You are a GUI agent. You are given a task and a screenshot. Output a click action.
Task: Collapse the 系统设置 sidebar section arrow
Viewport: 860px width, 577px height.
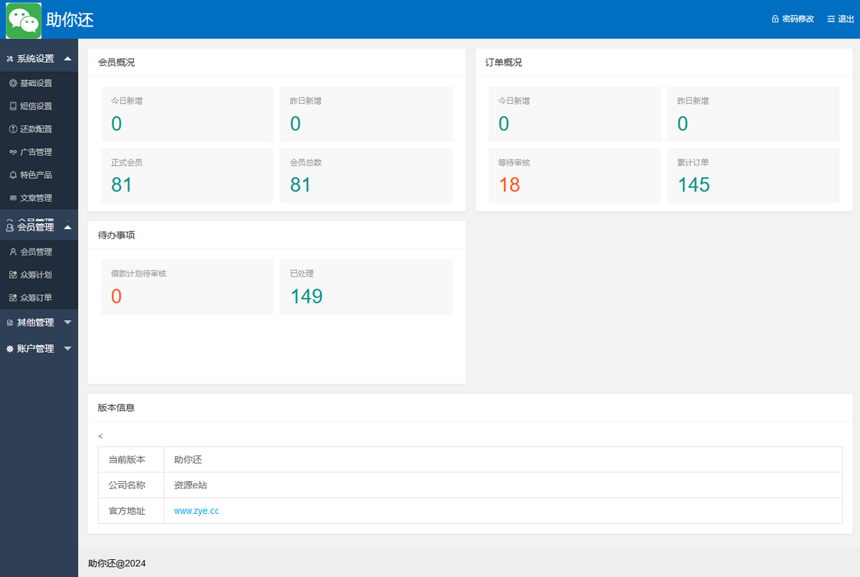click(67, 59)
